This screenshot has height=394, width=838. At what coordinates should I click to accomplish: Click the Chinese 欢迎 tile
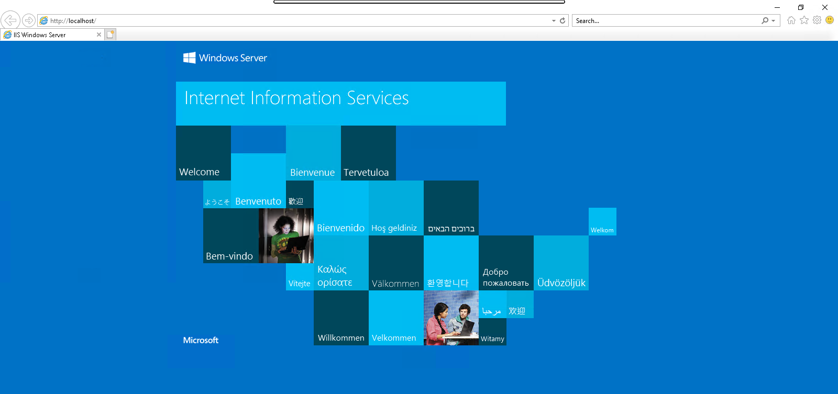tap(520, 304)
